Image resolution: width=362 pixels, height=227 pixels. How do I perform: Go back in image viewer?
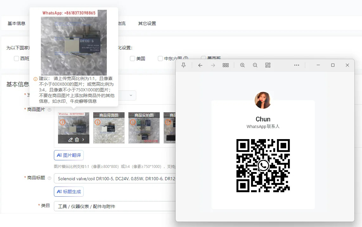pos(200,65)
